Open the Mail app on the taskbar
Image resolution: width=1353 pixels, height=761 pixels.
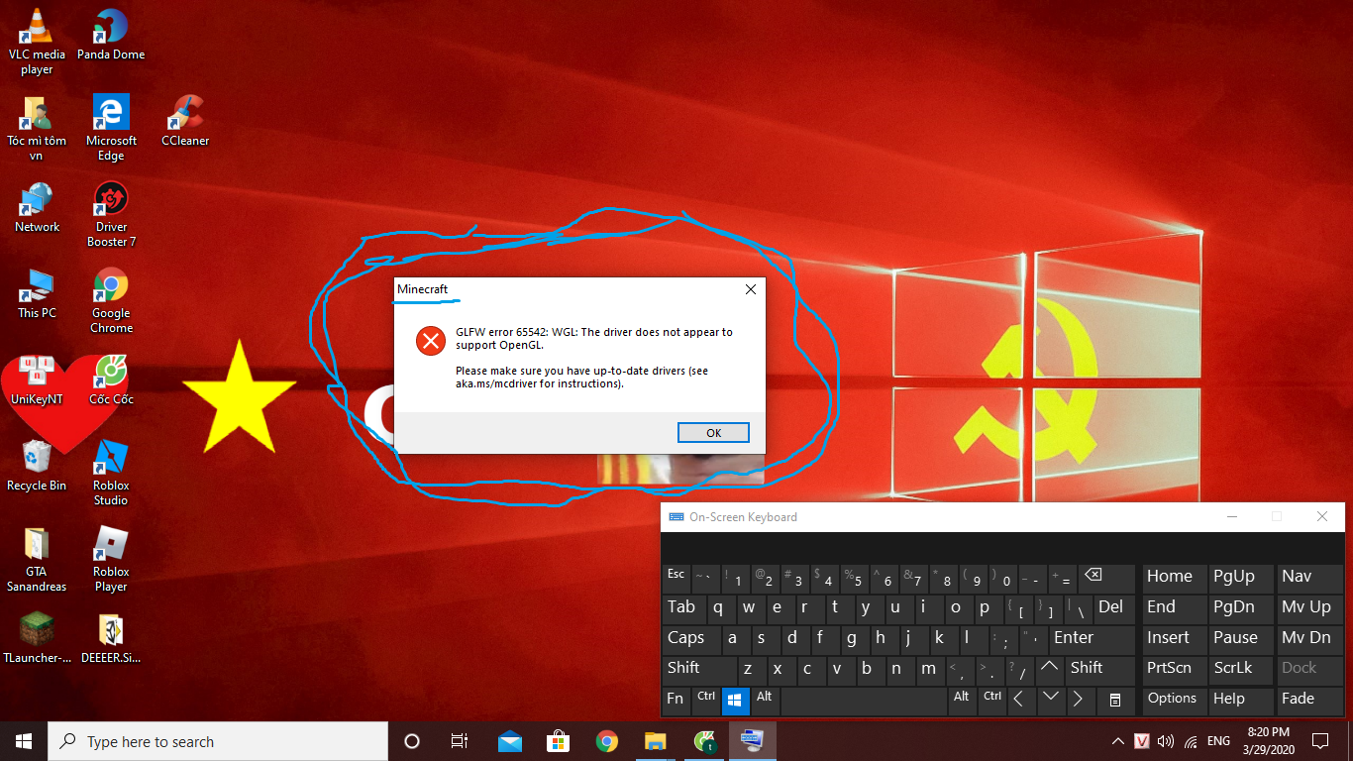(510, 741)
